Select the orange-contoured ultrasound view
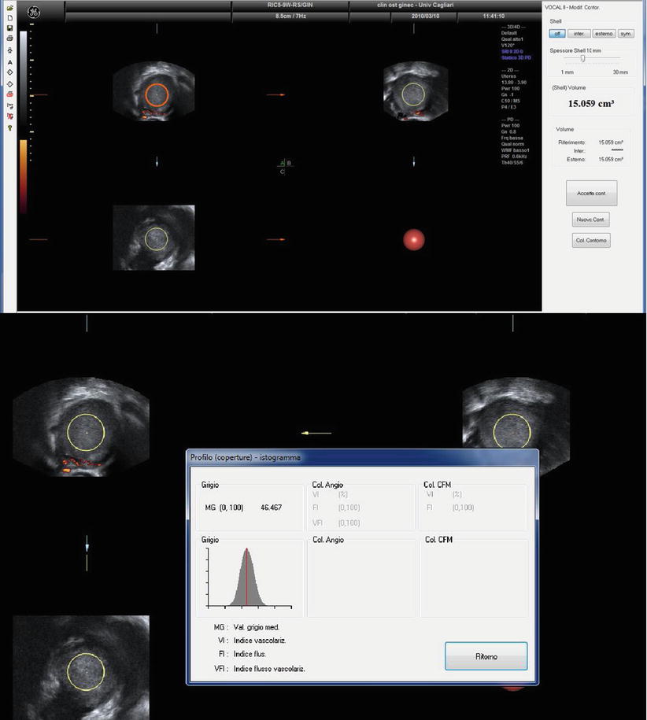The width and height of the screenshot is (647, 720). [x=156, y=94]
